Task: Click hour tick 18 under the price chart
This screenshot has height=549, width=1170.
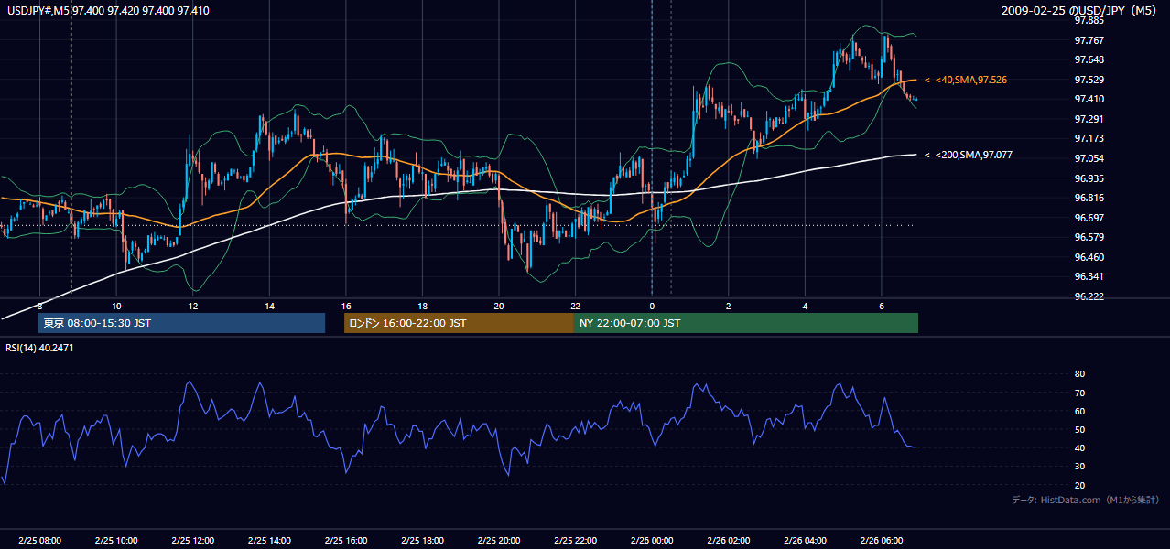Action: [422, 306]
